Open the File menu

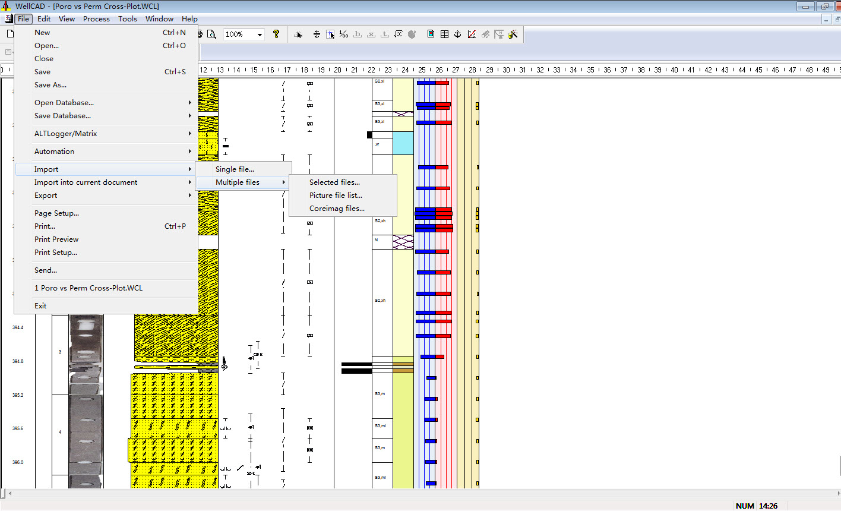click(23, 18)
